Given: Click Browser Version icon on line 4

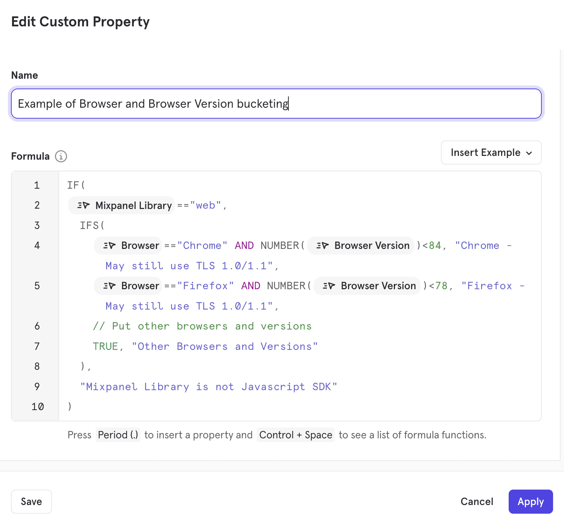Looking at the screenshot, I should coord(322,246).
